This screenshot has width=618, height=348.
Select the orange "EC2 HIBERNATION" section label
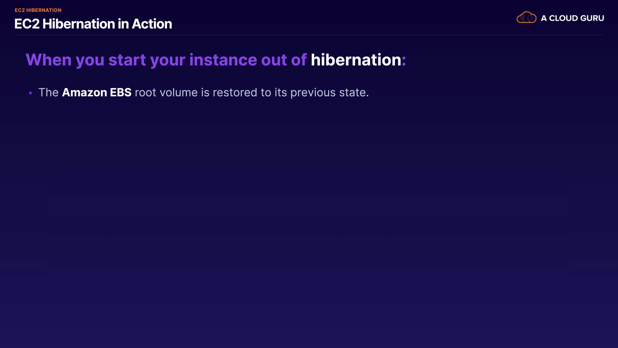click(x=38, y=10)
